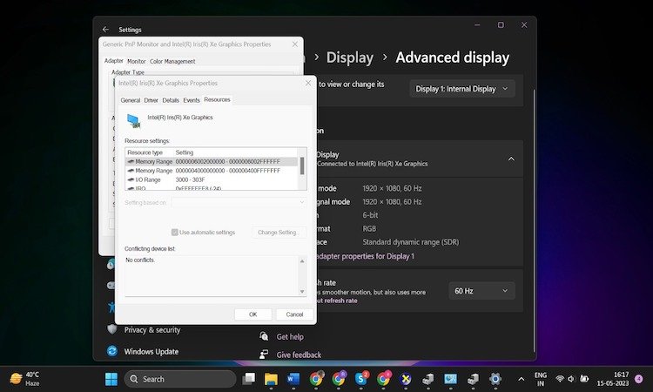Open the Display 1: Internal Display dropdown
653x392 pixels.
tap(462, 89)
